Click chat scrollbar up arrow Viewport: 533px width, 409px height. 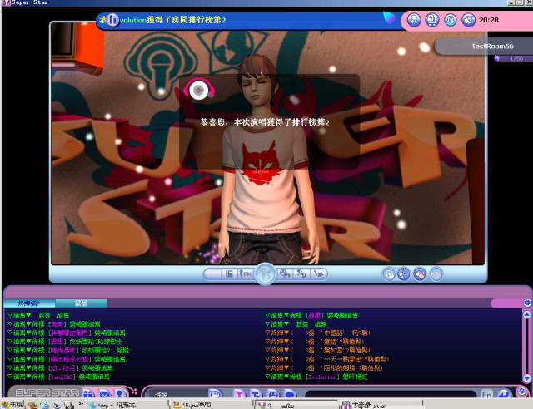click(526, 314)
